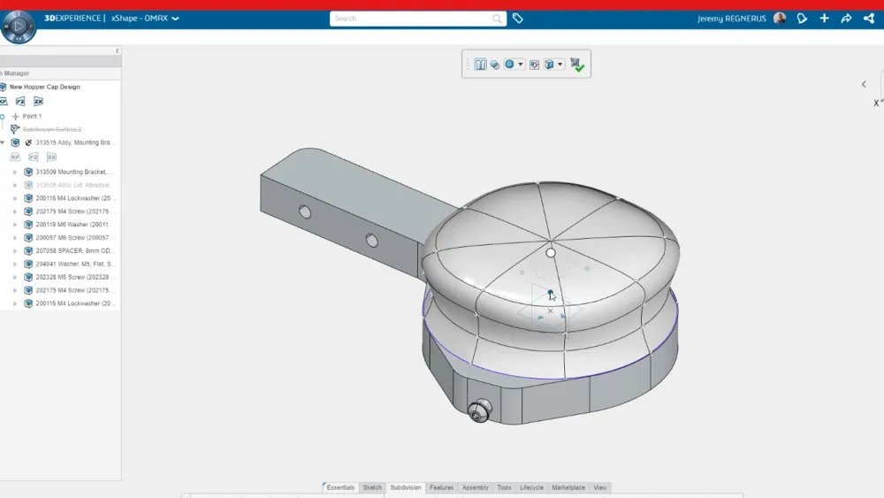This screenshot has width=884, height=498.
Task: Expand the 204941 Washer, M5, Flat node
Action: point(15,264)
